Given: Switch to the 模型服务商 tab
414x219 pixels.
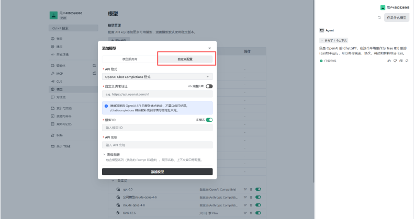Looking at the screenshot, I should click(x=130, y=59).
